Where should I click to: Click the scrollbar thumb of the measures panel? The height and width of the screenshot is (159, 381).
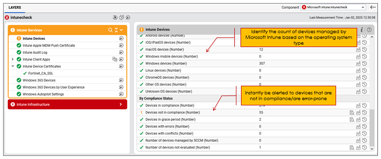pos(372,127)
